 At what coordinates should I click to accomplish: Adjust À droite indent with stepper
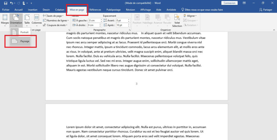(101, 25)
